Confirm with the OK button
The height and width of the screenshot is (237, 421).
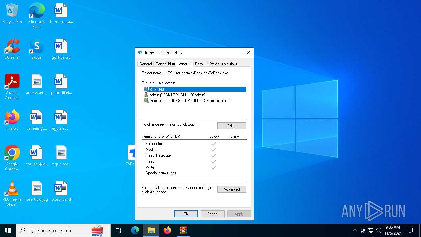tap(186, 214)
